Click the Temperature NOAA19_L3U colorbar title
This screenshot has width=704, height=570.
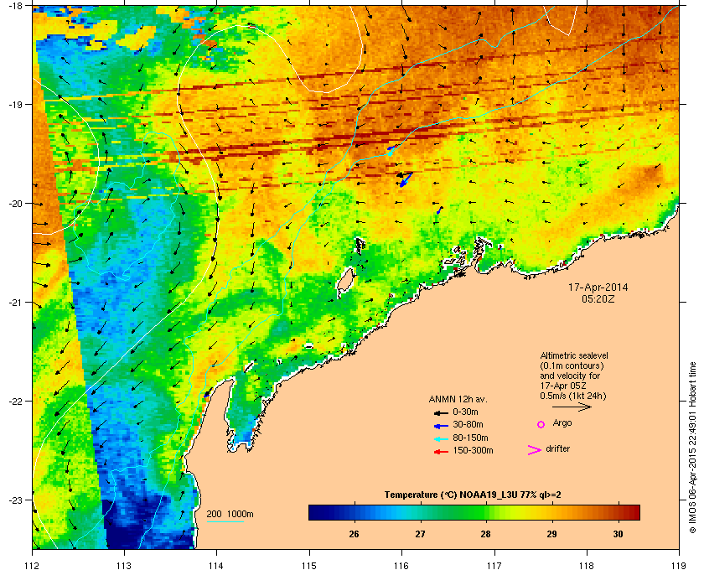point(473,495)
